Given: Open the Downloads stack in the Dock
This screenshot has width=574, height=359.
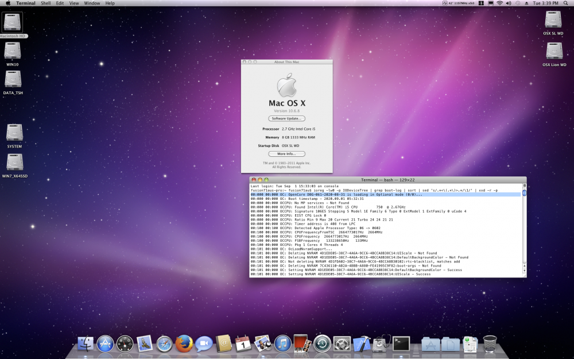Looking at the screenshot, I should [x=470, y=344].
